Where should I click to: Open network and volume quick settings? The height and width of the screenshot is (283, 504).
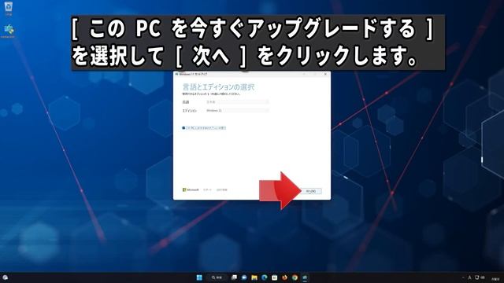480,277
